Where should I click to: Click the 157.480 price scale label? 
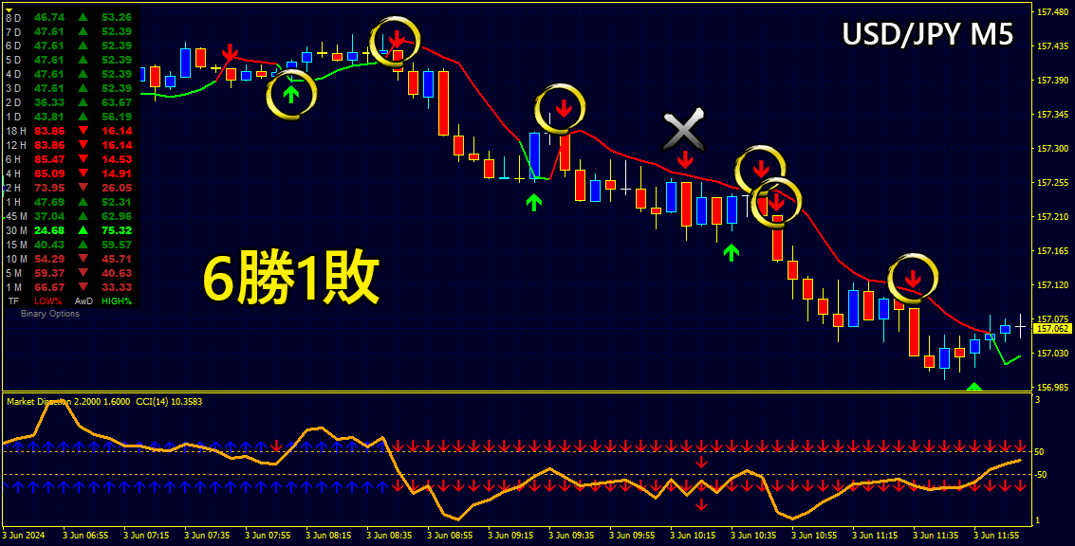(1052, 12)
